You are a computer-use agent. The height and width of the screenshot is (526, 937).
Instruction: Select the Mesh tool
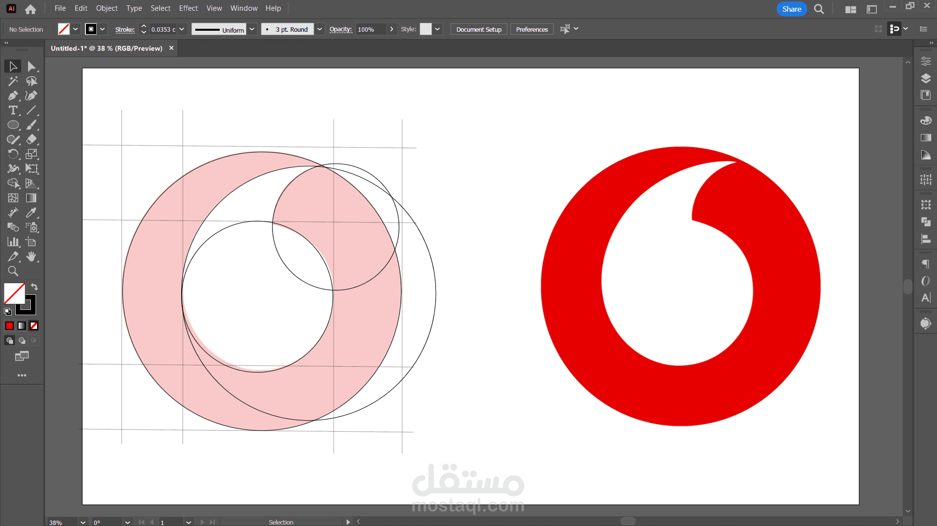pos(13,198)
